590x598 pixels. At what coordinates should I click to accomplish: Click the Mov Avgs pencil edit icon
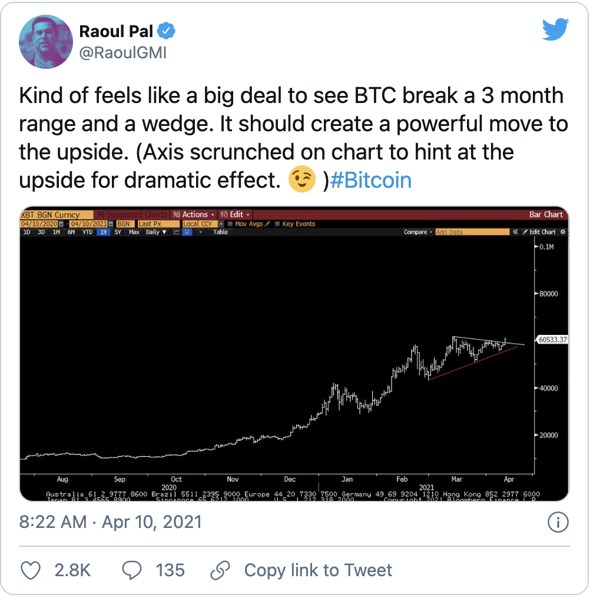click(x=267, y=224)
